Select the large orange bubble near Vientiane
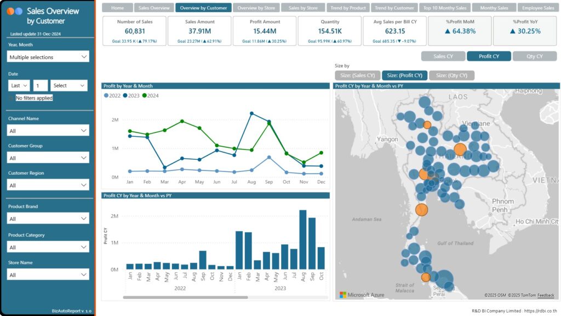 point(460,150)
